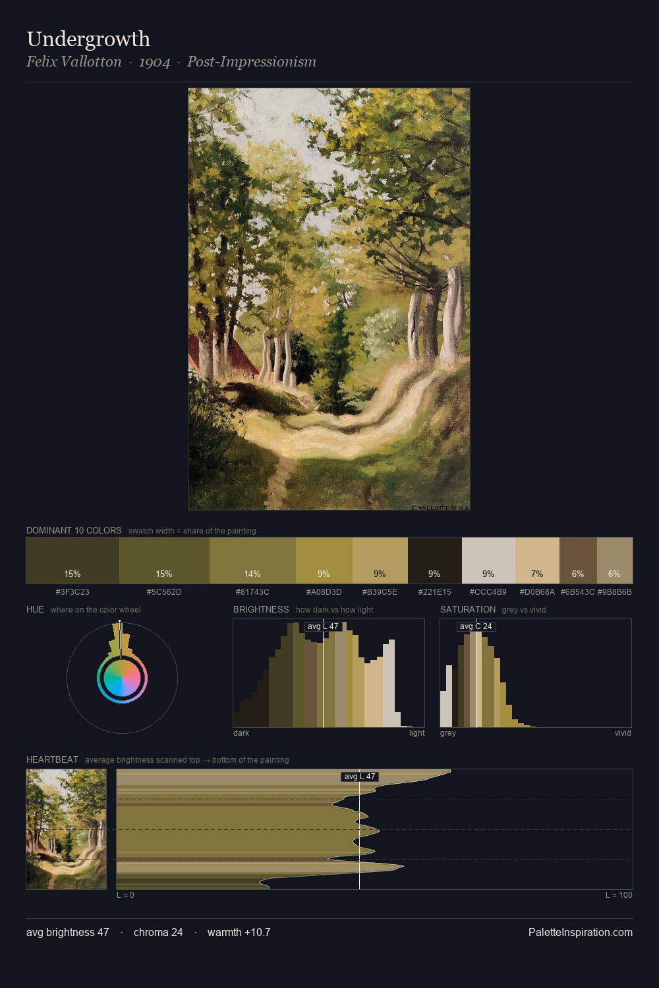Click the hex code #D0B68A text
659x988 pixels.
tap(537, 592)
